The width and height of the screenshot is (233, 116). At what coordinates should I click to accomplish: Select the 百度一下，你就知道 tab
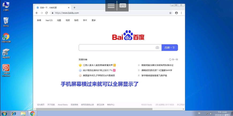click(53, 7)
